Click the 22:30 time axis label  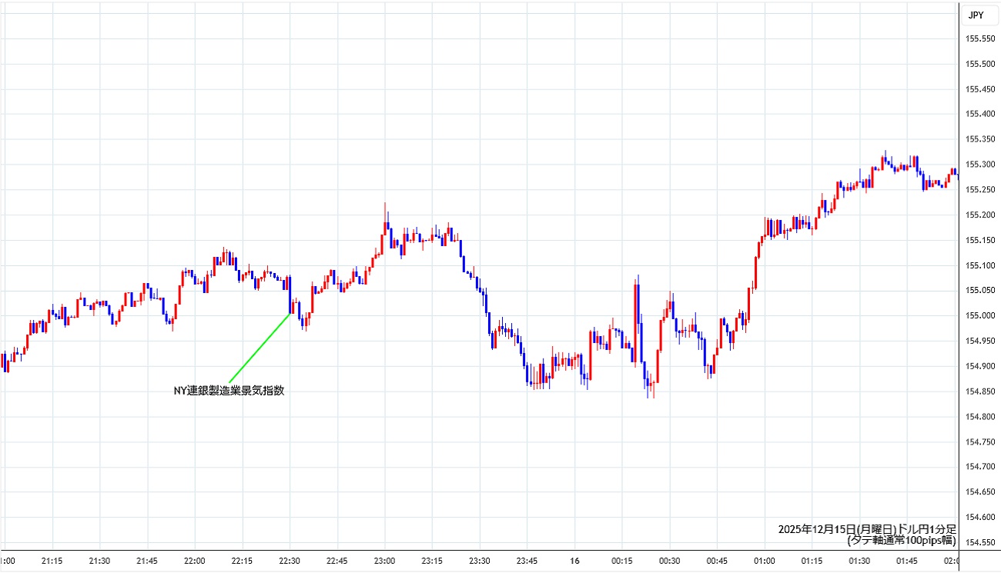tap(290, 561)
